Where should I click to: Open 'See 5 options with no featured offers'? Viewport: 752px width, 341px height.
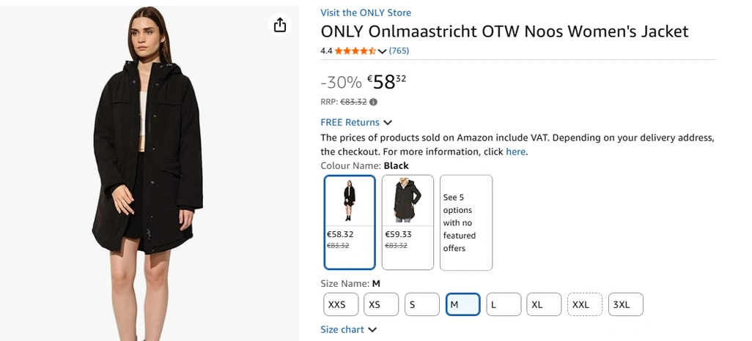coord(466,222)
